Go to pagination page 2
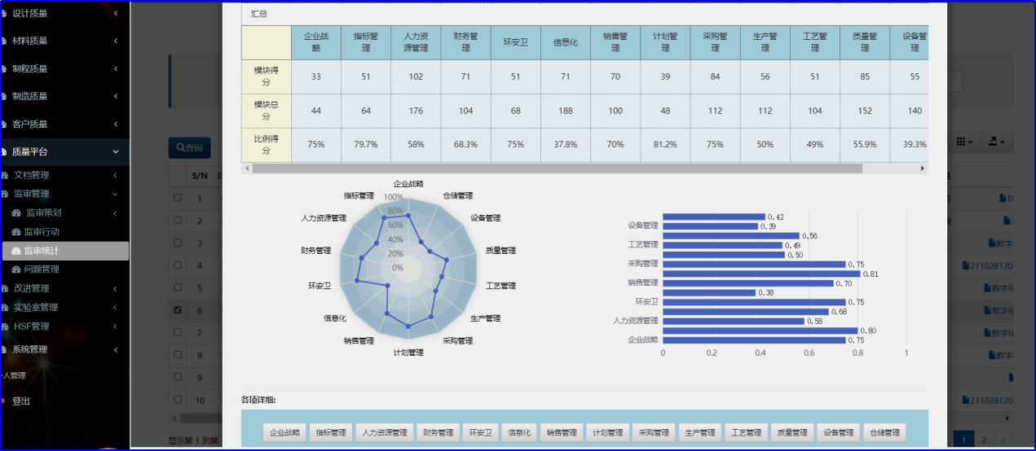 pyautogui.click(x=984, y=440)
